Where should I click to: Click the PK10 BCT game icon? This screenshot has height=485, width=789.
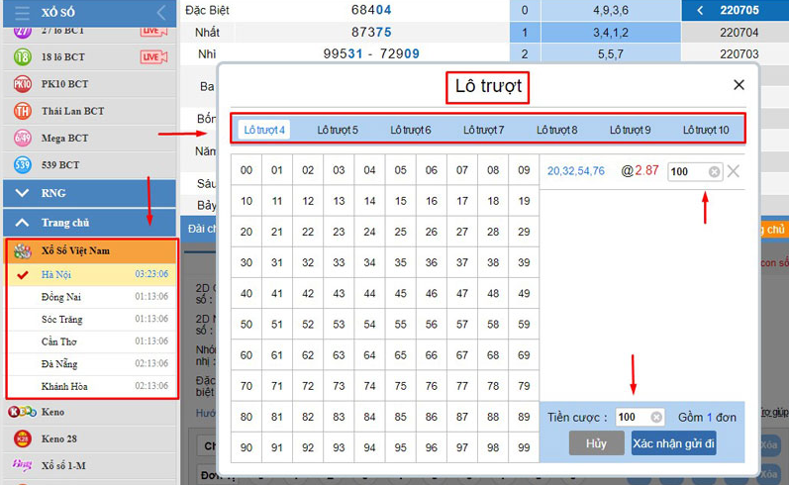pyautogui.click(x=22, y=84)
